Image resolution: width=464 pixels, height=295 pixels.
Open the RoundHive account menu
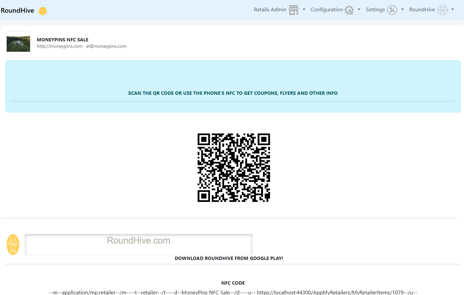432,10
